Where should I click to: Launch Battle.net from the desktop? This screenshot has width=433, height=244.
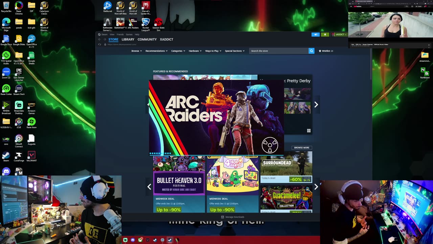coord(108,7)
